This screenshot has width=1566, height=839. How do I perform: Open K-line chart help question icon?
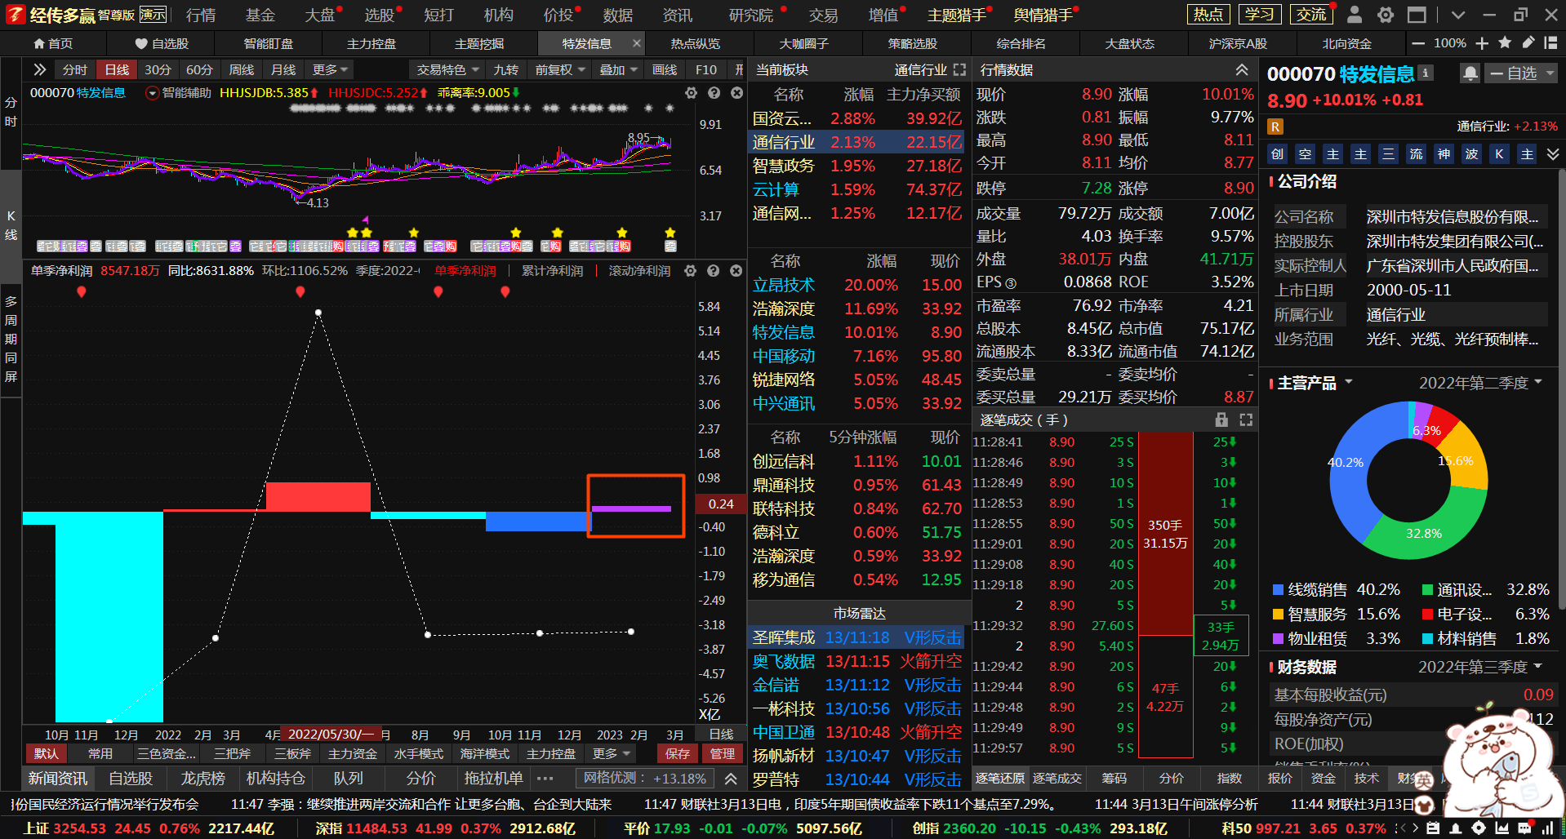pos(714,93)
